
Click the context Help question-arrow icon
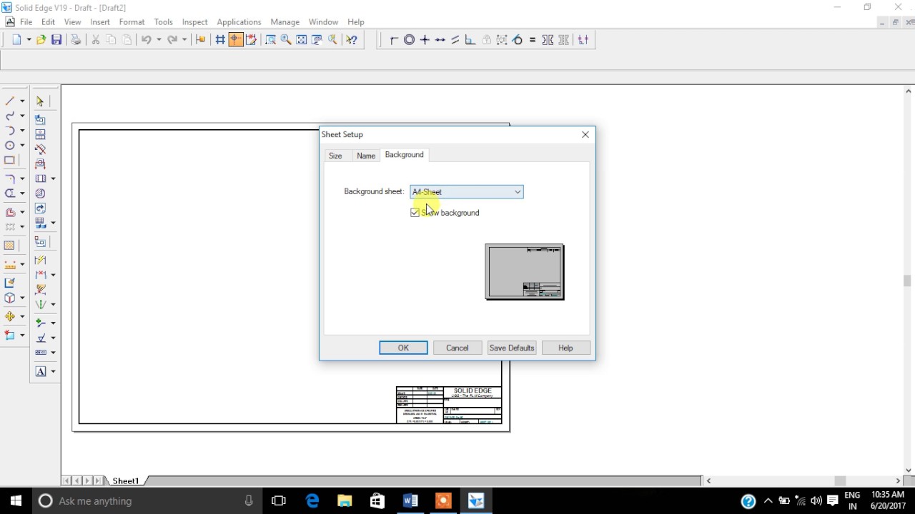tap(352, 40)
